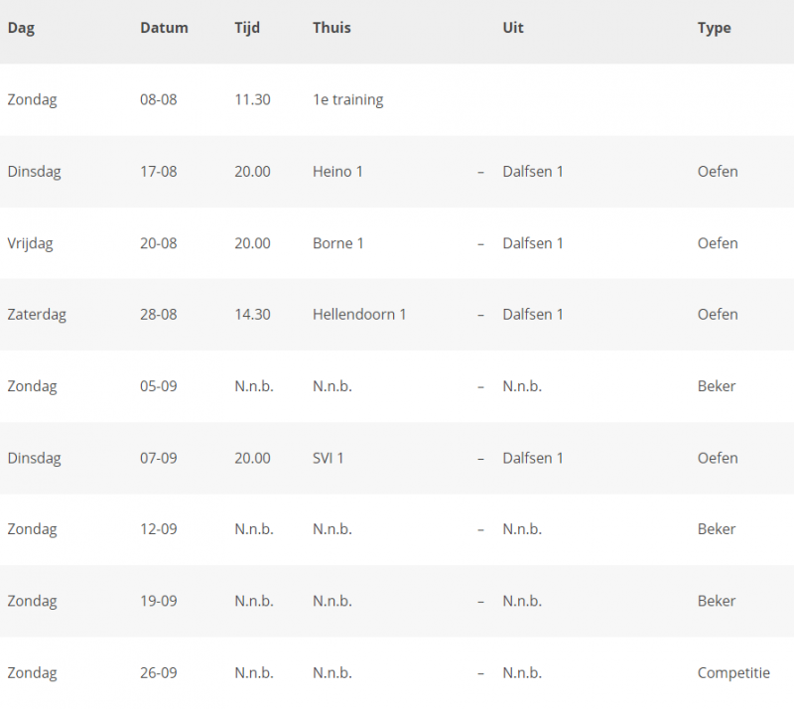The image size is (794, 709).
Task: Select Dalfsen 1 in the 17-08 row
Action: coord(533,172)
